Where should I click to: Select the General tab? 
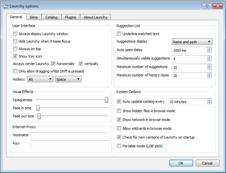pyautogui.click(x=16, y=17)
